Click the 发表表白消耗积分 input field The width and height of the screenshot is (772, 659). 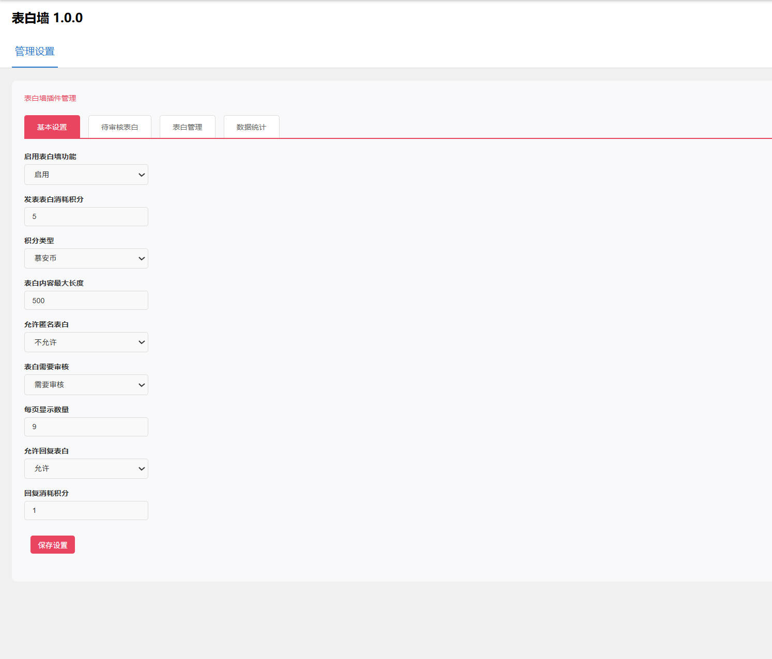pyautogui.click(x=86, y=216)
